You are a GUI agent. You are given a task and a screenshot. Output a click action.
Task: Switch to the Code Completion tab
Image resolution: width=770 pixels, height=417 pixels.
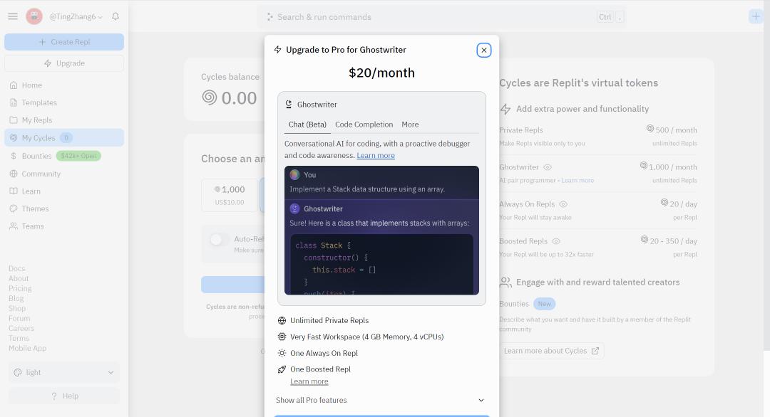364,125
